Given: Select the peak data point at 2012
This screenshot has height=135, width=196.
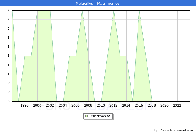Looking at the screenshot, I should coord(114,11).
